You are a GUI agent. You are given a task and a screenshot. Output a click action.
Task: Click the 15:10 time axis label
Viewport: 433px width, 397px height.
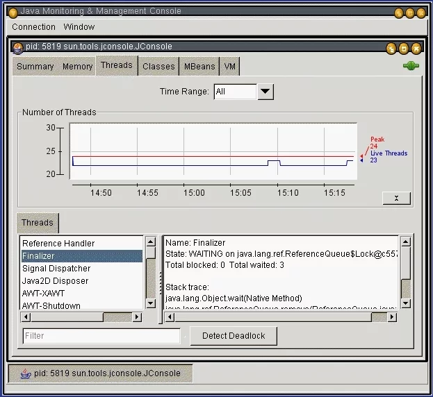288,193
